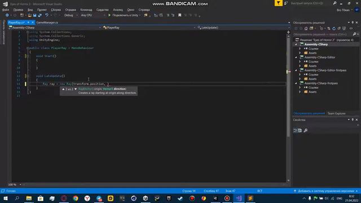This screenshot has width=361, height=203.
Task: Open the Справка menu
Action: click(x=144, y=10)
